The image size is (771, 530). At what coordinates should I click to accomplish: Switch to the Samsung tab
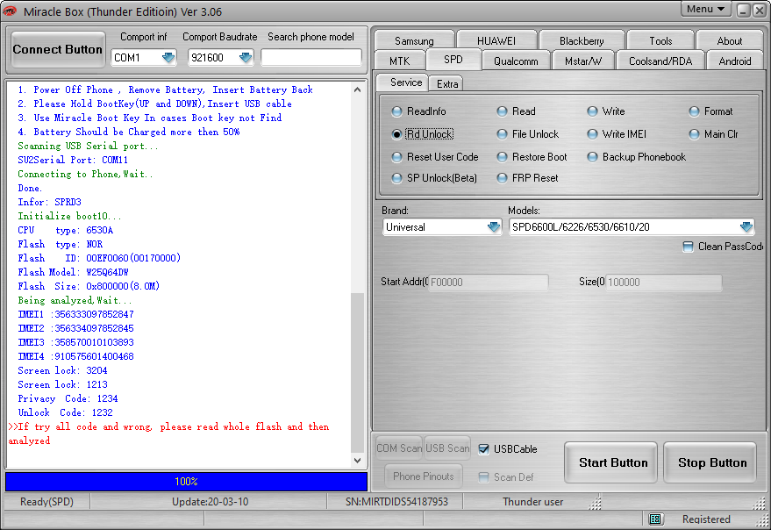click(414, 40)
